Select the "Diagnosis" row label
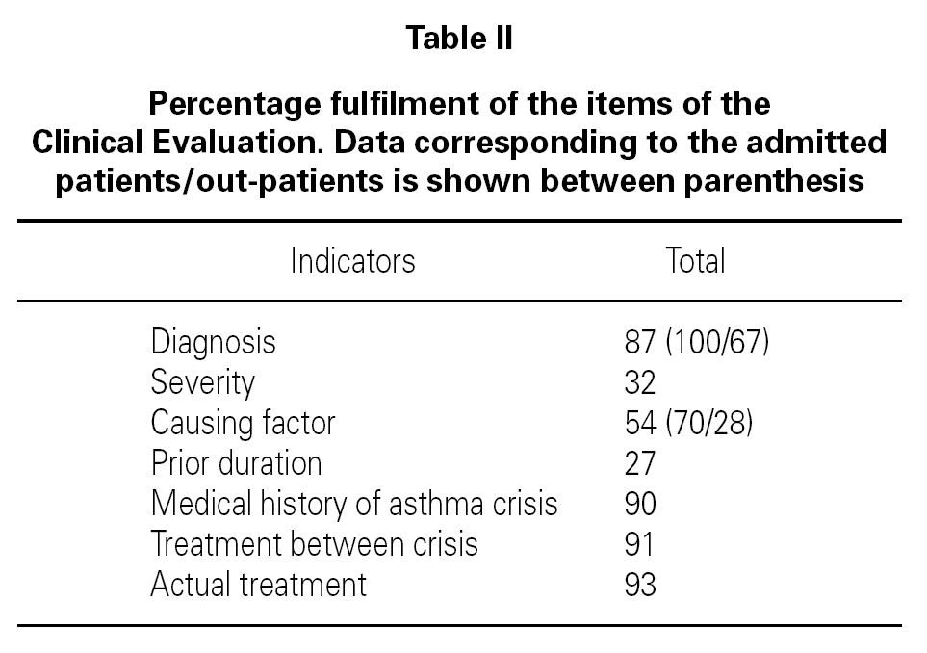This screenshot has width=927, height=653. coord(213,342)
